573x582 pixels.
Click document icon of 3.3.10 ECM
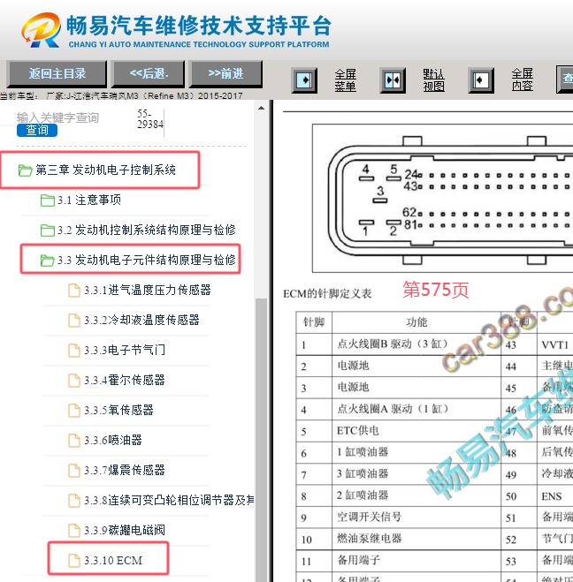point(74,561)
